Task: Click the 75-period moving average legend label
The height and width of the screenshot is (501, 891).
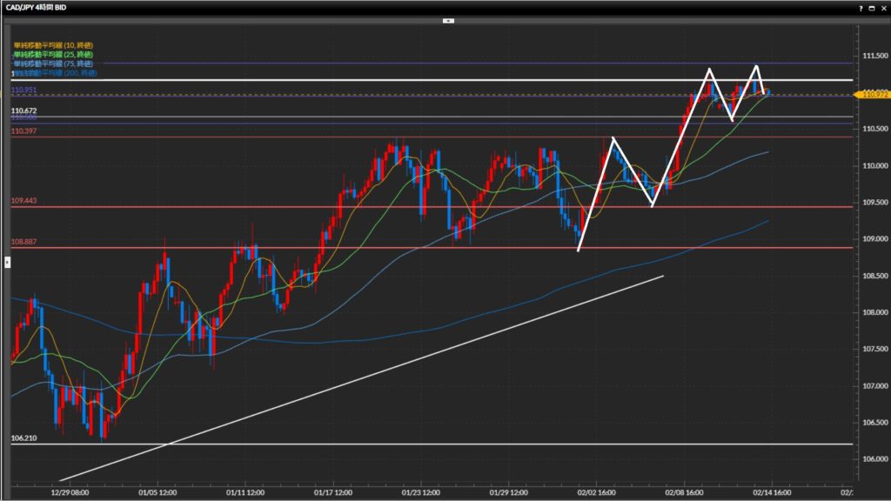Action: (54, 63)
